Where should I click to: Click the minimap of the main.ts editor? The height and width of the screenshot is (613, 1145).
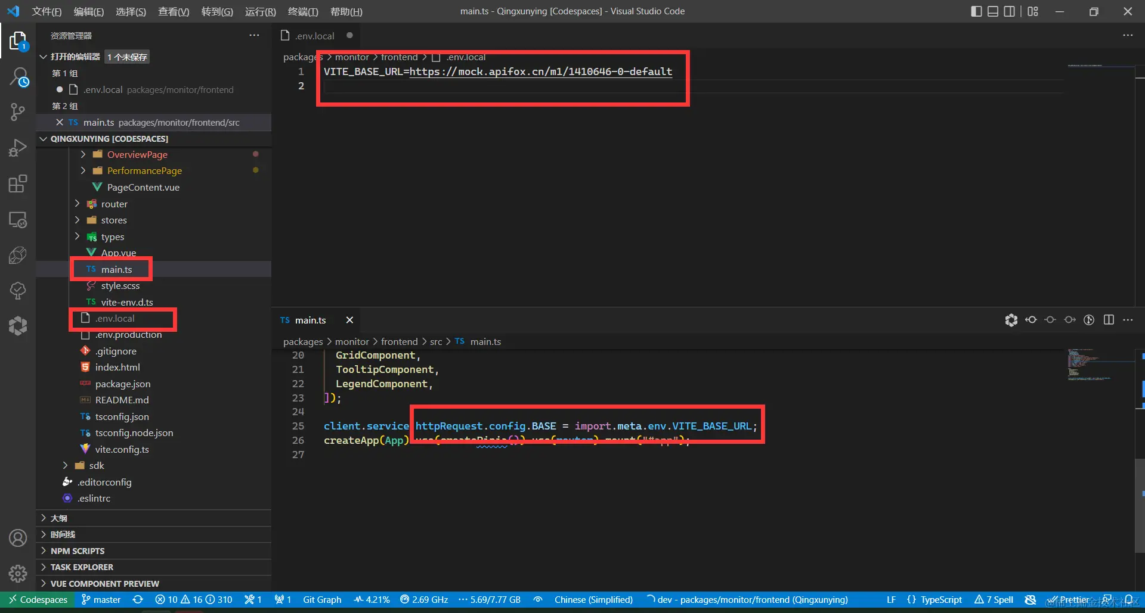tap(1100, 364)
